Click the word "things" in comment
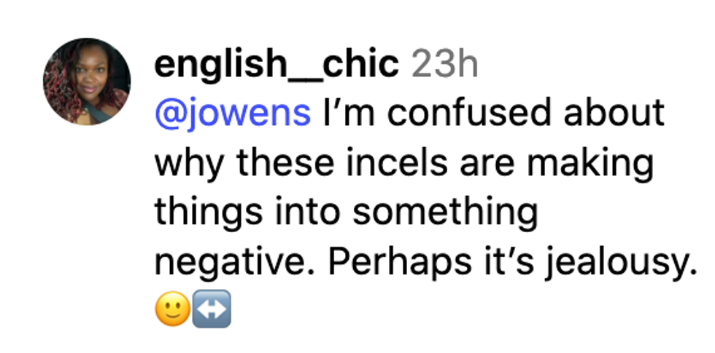This screenshot has width=715, height=353. point(198,213)
